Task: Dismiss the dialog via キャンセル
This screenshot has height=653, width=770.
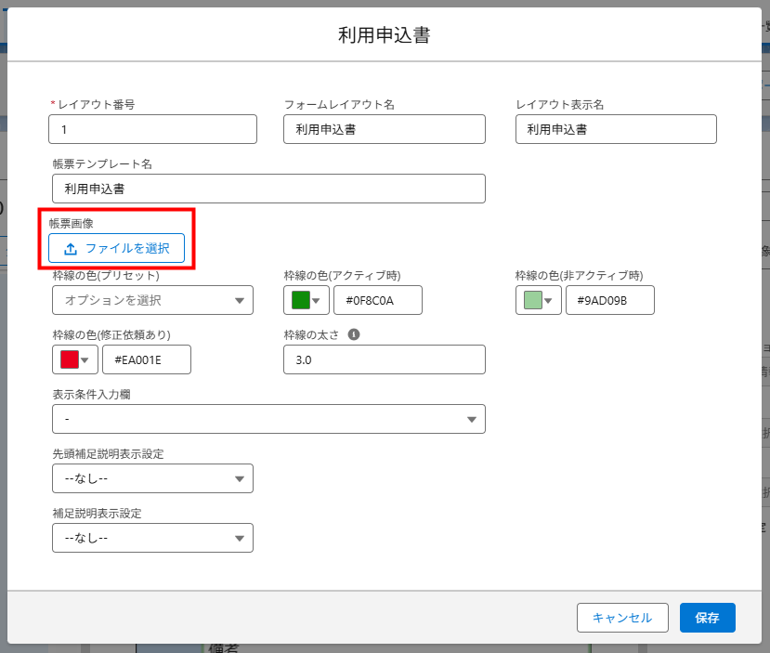Action: pos(622,618)
